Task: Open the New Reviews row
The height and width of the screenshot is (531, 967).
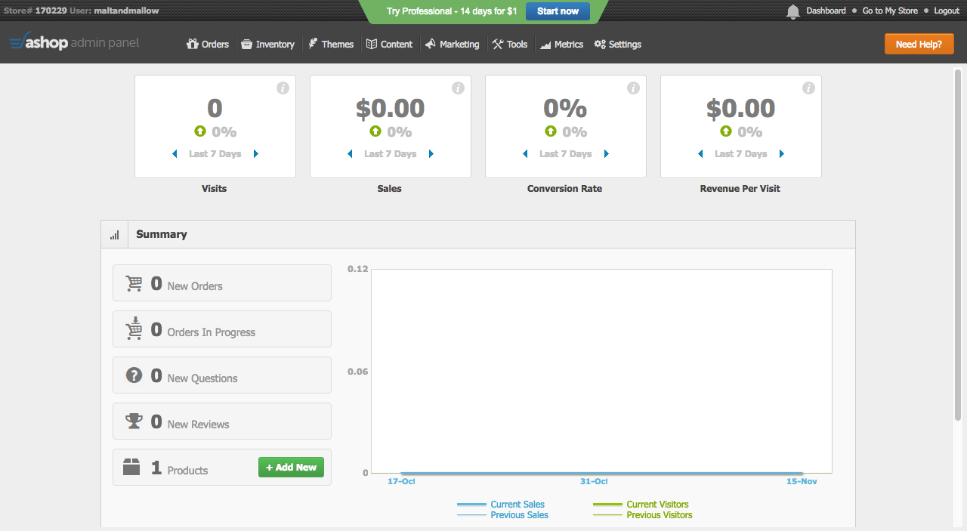Action: (x=222, y=421)
